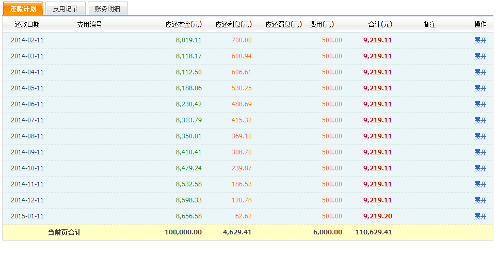Click interest amount 120.78

tap(242, 200)
